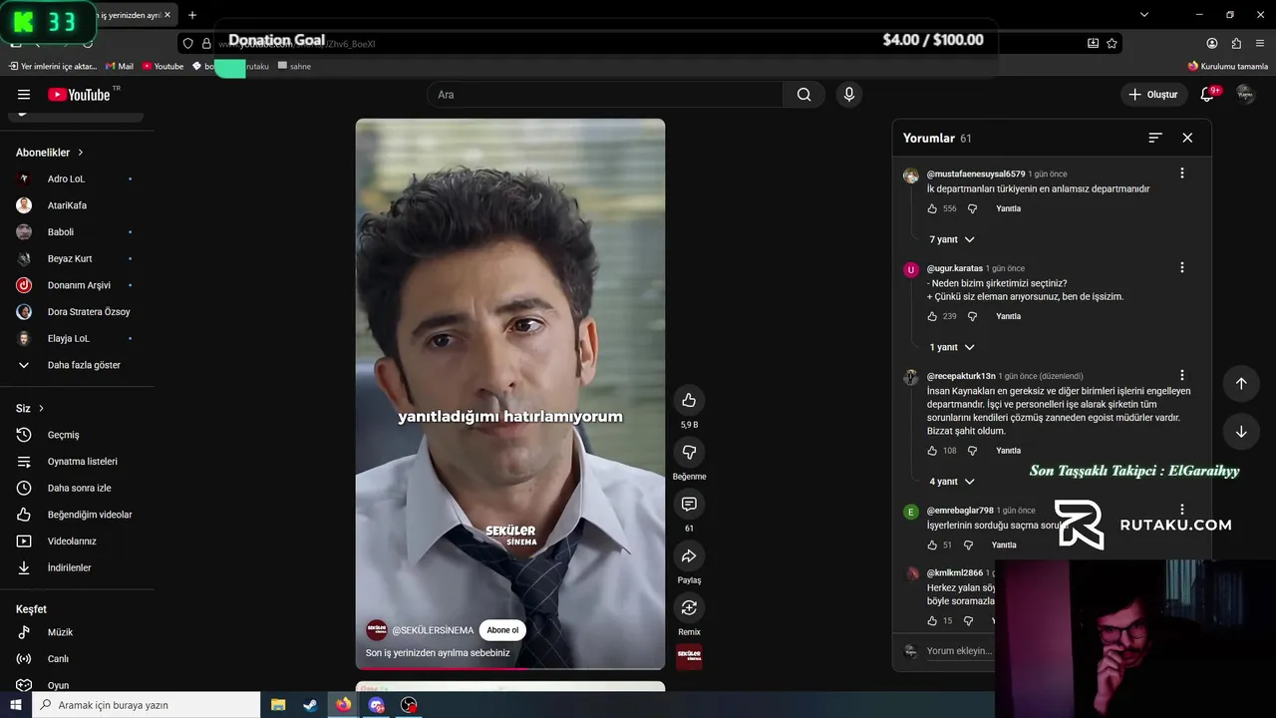This screenshot has width=1276, height=718.
Task: Focus the Ara search field
Action: 605,95
